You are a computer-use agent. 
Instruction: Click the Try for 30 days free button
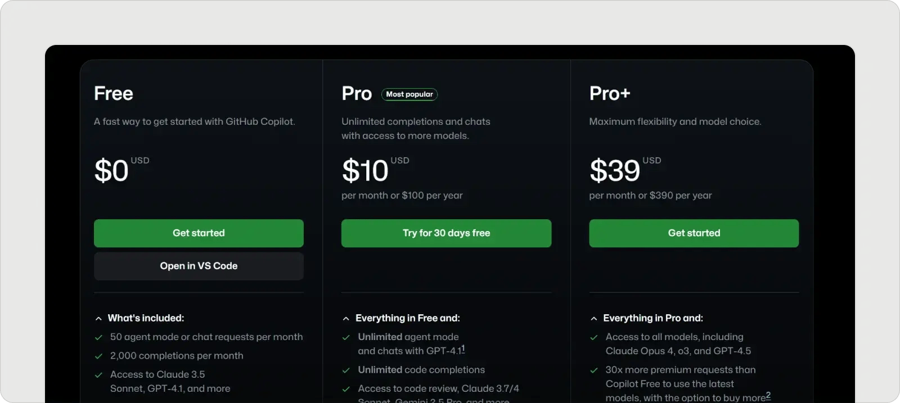446,233
